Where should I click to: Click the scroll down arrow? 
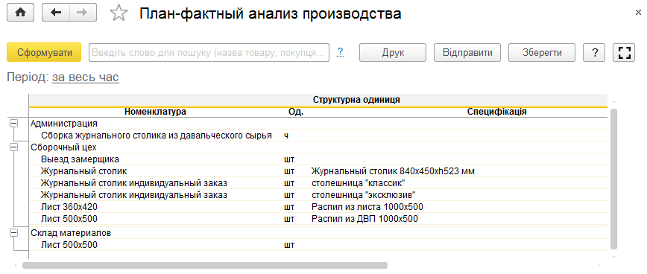(x=613, y=257)
